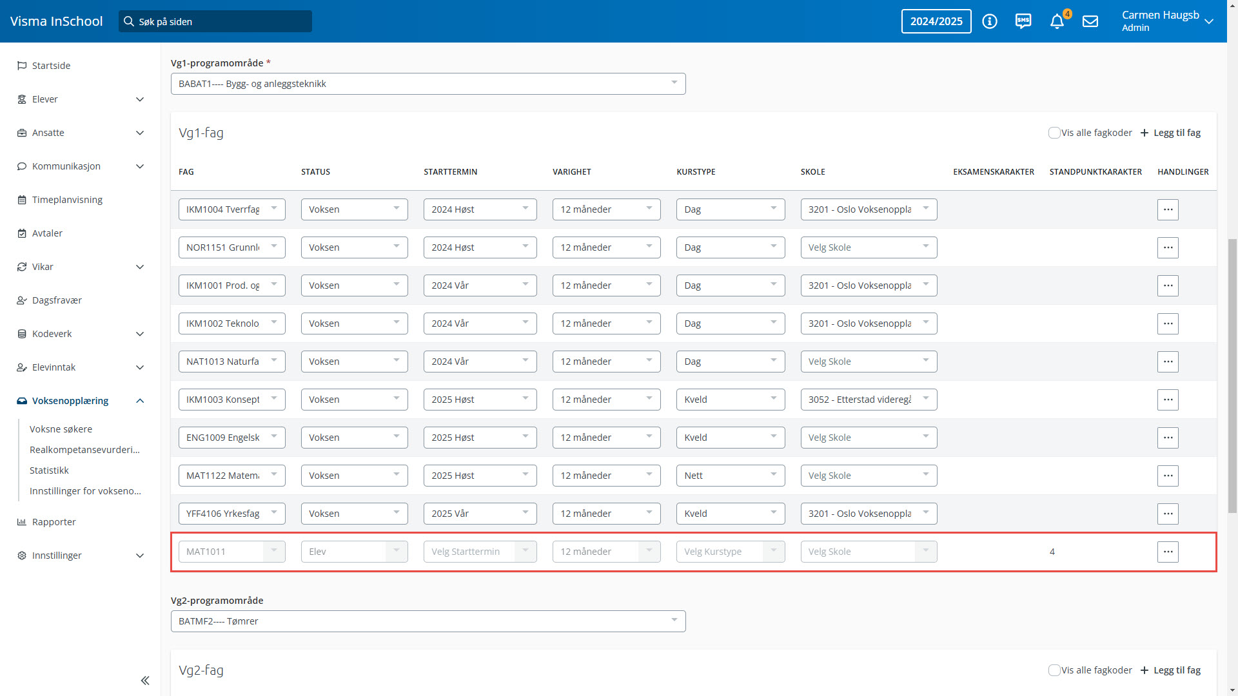This screenshot has width=1238, height=696.
Task: Open Vg1-programområde dropdown
Action: pyautogui.click(x=427, y=84)
